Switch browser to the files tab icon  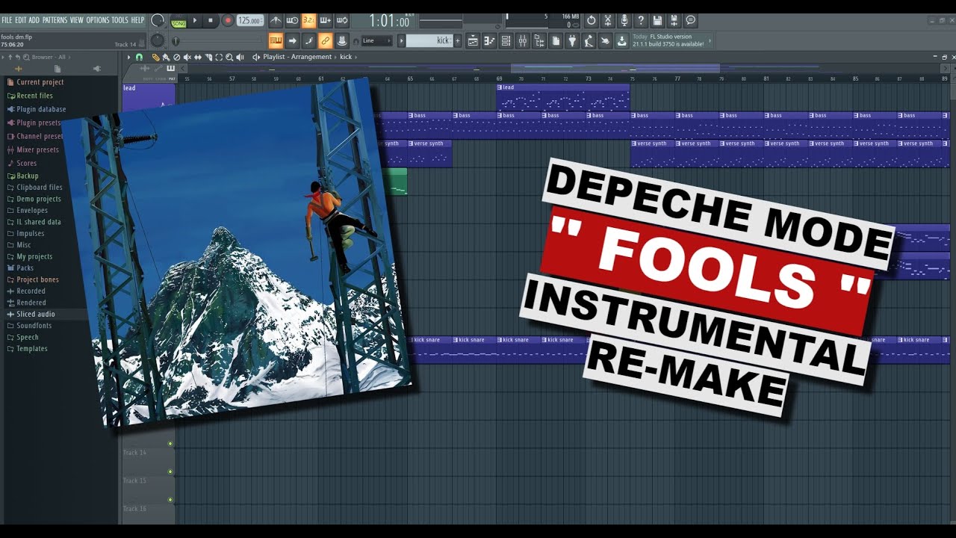pos(58,69)
